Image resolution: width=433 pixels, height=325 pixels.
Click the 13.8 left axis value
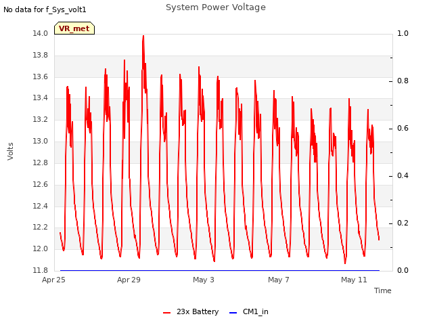(x=41, y=55)
